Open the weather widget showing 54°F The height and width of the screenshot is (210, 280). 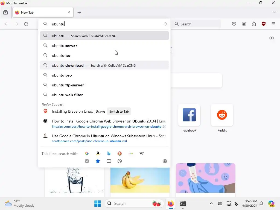(20, 203)
